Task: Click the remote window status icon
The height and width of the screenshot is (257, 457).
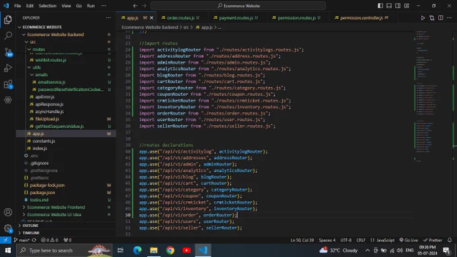Action: point(5,240)
